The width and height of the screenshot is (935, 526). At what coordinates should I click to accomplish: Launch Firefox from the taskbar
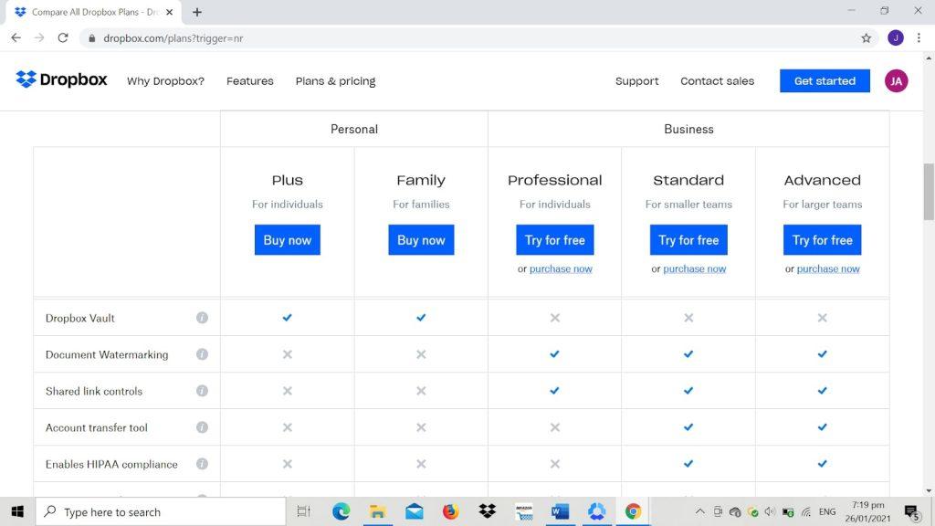[451, 511]
